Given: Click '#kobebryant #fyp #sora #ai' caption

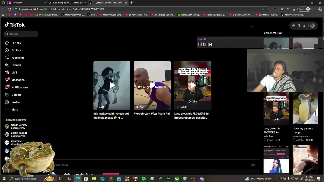Looking at the screenshot, I should (152, 114).
